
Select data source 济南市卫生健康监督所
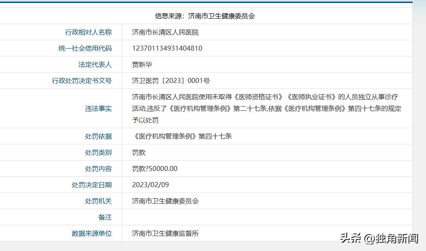click(165, 233)
